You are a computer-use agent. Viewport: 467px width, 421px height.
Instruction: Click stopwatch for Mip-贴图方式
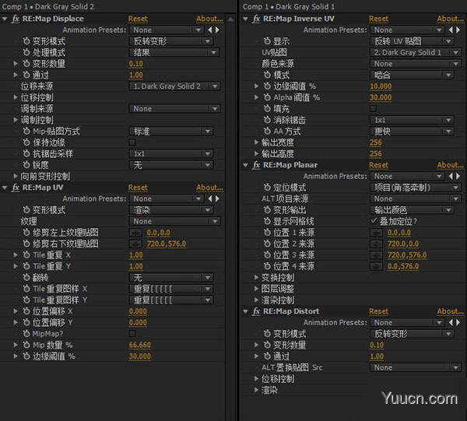pos(26,131)
